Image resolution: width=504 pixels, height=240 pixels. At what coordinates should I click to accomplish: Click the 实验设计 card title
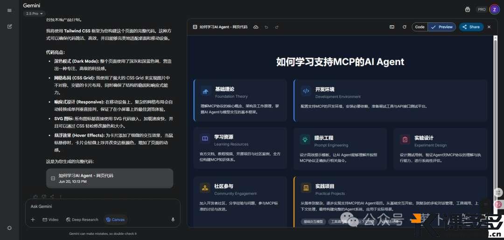click(x=424, y=138)
